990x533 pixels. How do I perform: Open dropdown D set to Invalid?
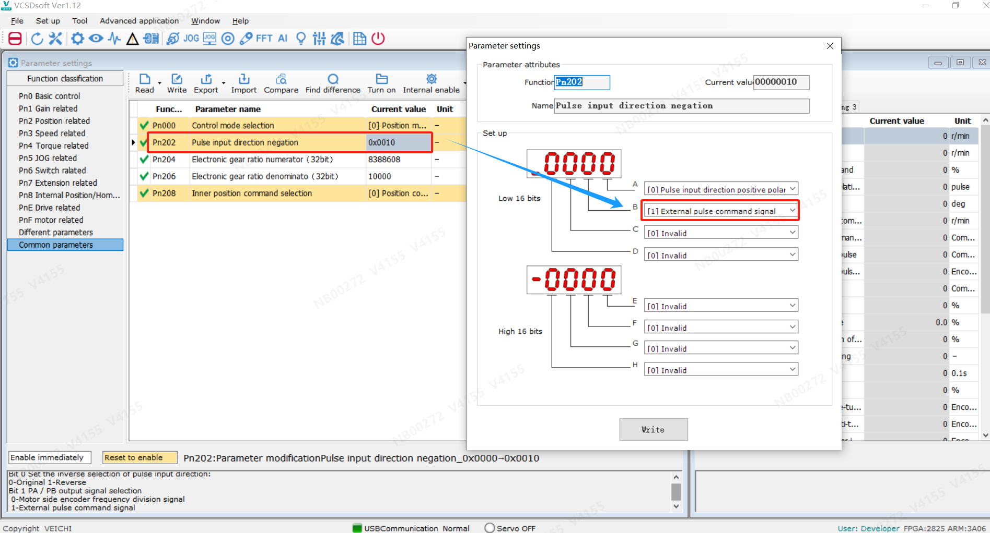tap(721, 255)
